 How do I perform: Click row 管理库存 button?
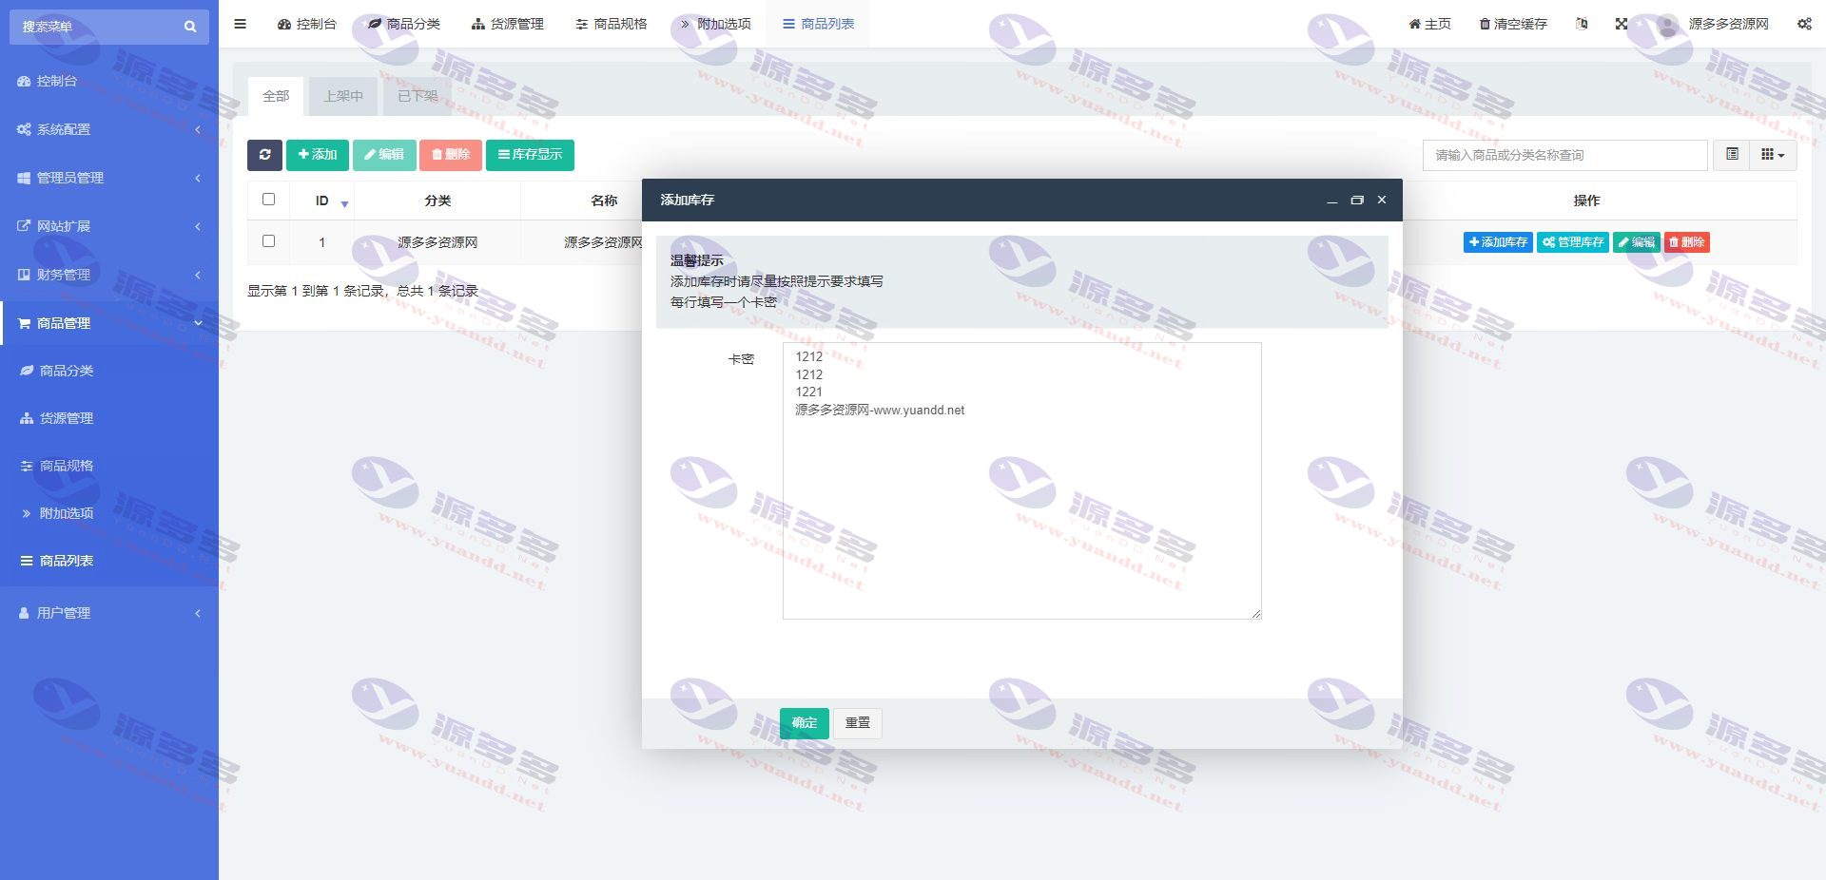[x=1573, y=242]
